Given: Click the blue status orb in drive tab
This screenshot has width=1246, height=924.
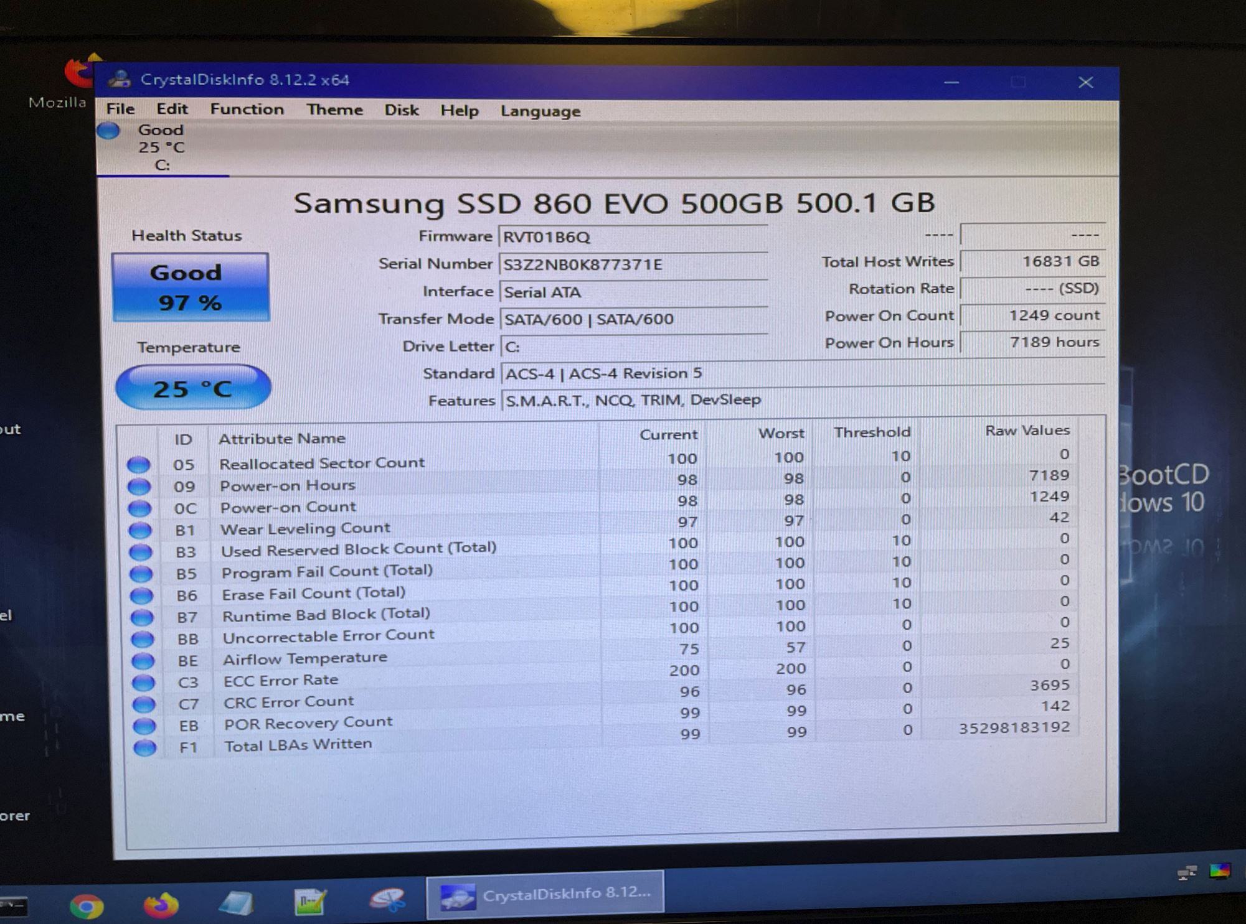Looking at the screenshot, I should 108,131.
